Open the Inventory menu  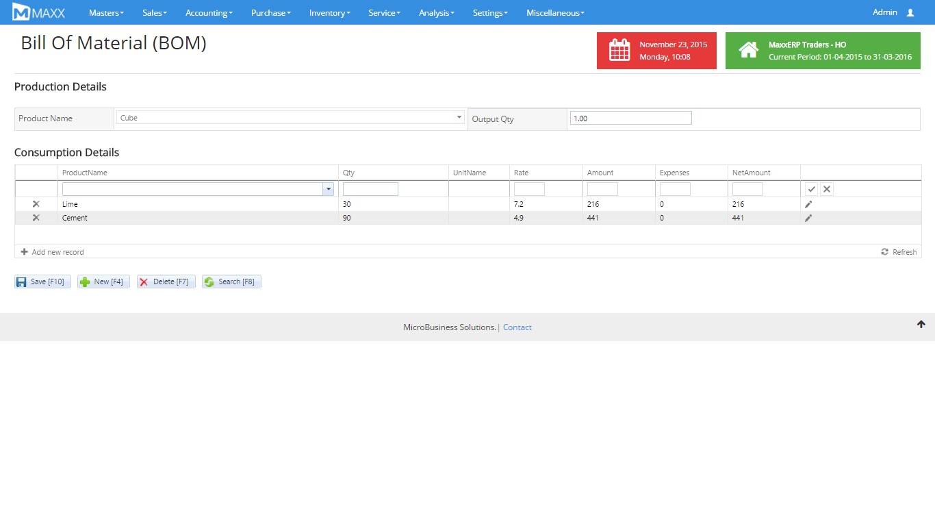pos(329,12)
